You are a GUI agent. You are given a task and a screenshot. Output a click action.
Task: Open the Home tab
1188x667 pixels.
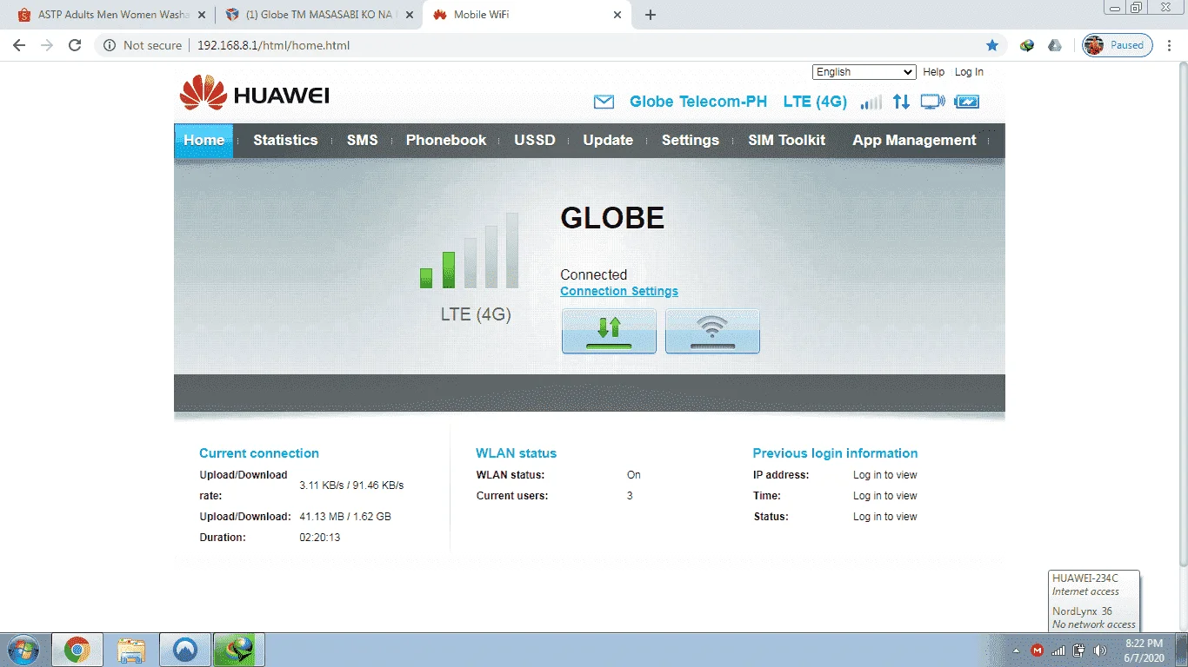point(204,140)
